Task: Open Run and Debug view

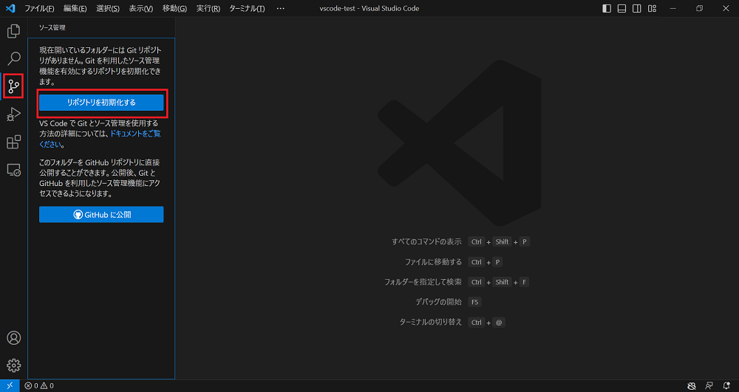Action: coord(13,114)
